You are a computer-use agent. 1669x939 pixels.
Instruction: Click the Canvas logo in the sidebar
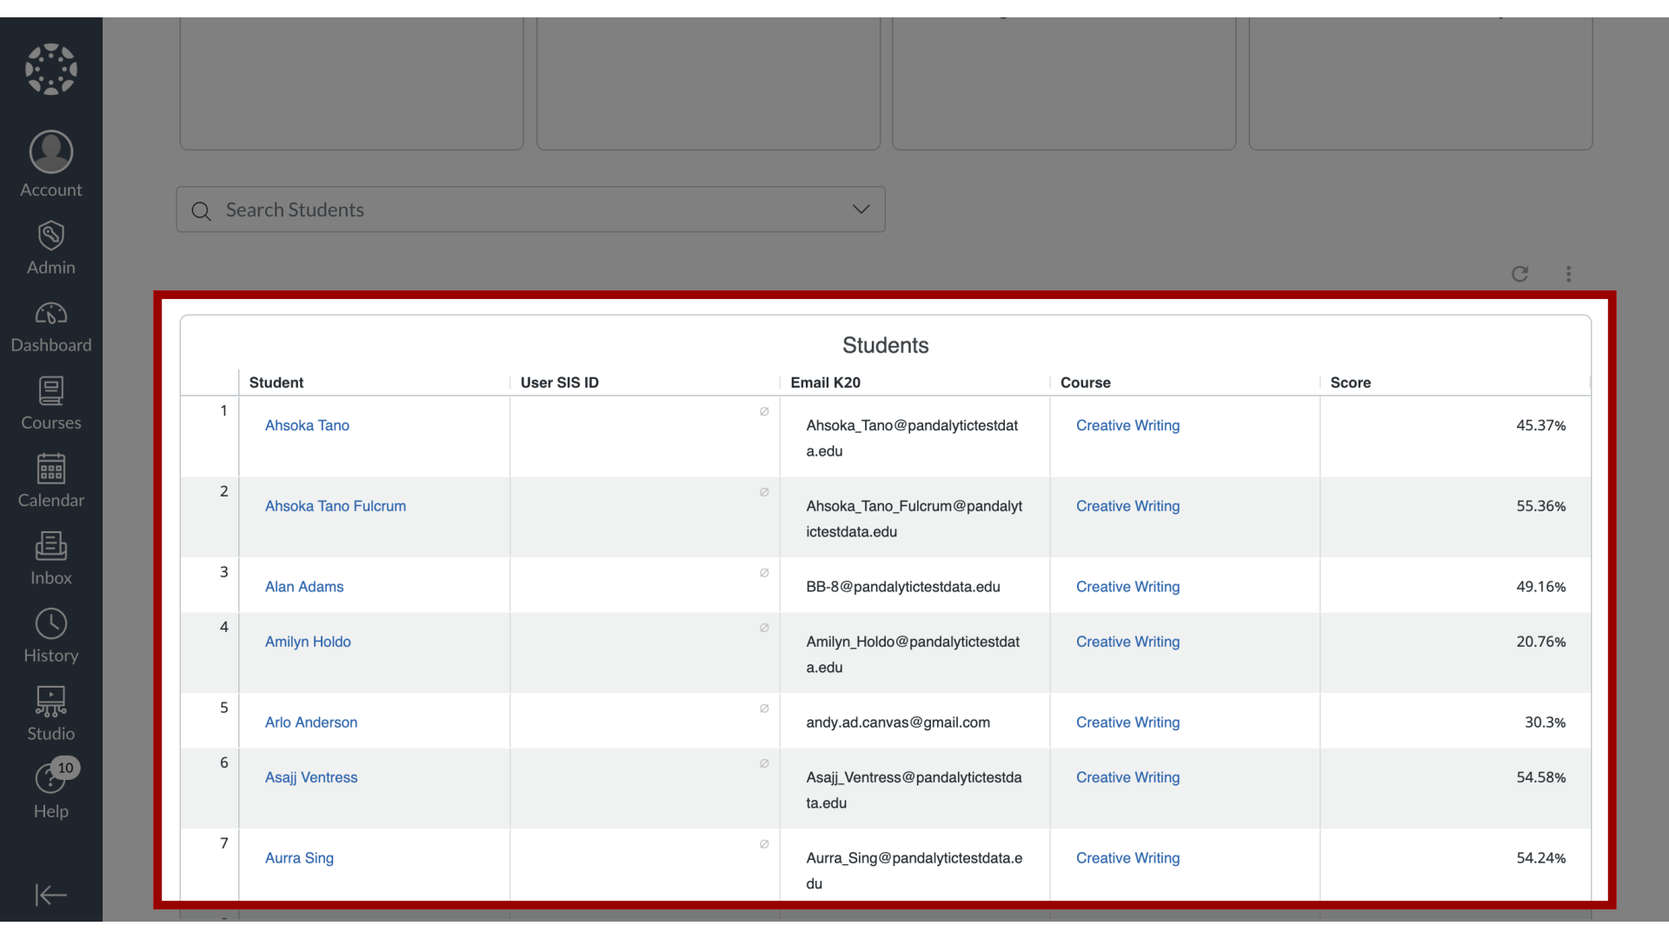tap(51, 69)
